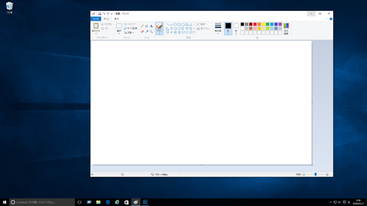Open Microsoft Edge from the taskbar
Viewport: 367px width, 206px height.
[108, 202]
